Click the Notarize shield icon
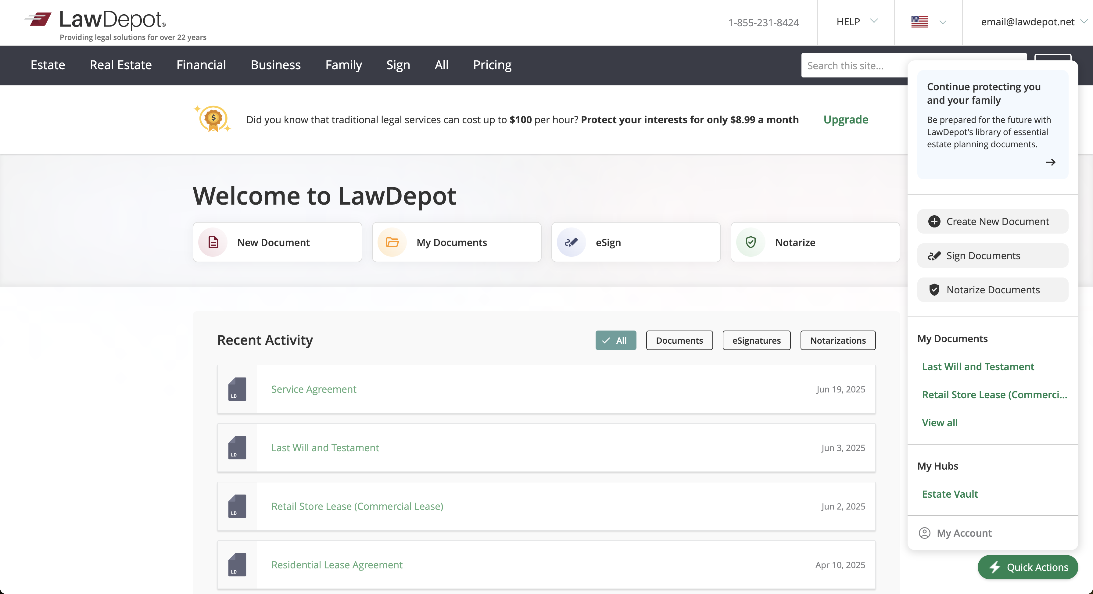Image resolution: width=1093 pixels, height=594 pixels. click(751, 242)
